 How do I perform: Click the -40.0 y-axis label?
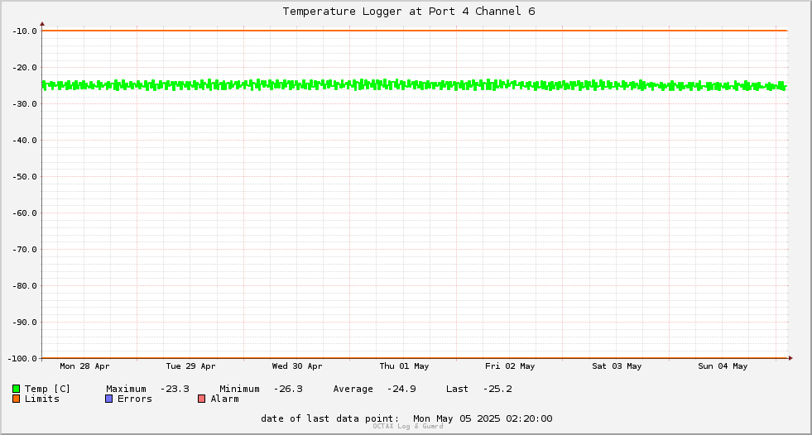pyautogui.click(x=25, y=140)
